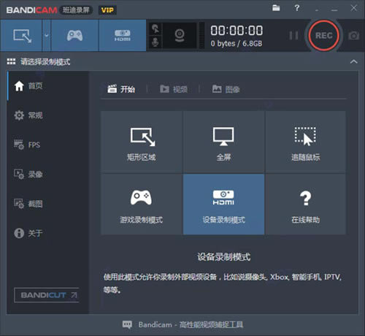
Task: Capture a screenshot with the camera icon
Action: click(353, 36)
